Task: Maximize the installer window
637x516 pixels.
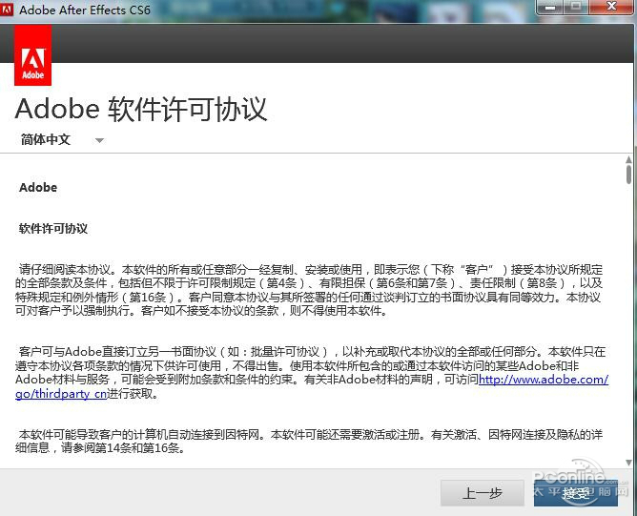Action: [x=576, y=7]
